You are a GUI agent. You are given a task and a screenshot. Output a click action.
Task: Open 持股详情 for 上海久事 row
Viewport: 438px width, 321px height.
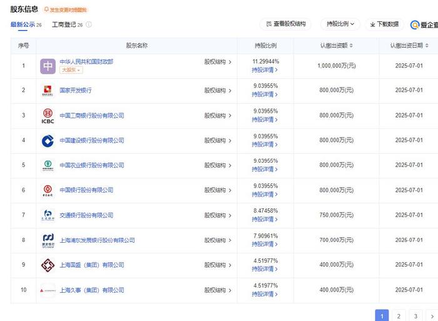click(x=265, y=294)
